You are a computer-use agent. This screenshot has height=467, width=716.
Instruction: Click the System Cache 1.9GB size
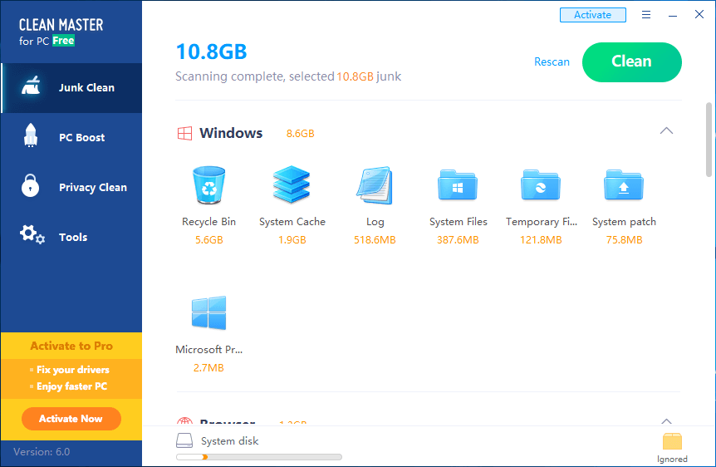tap(292, 240)
